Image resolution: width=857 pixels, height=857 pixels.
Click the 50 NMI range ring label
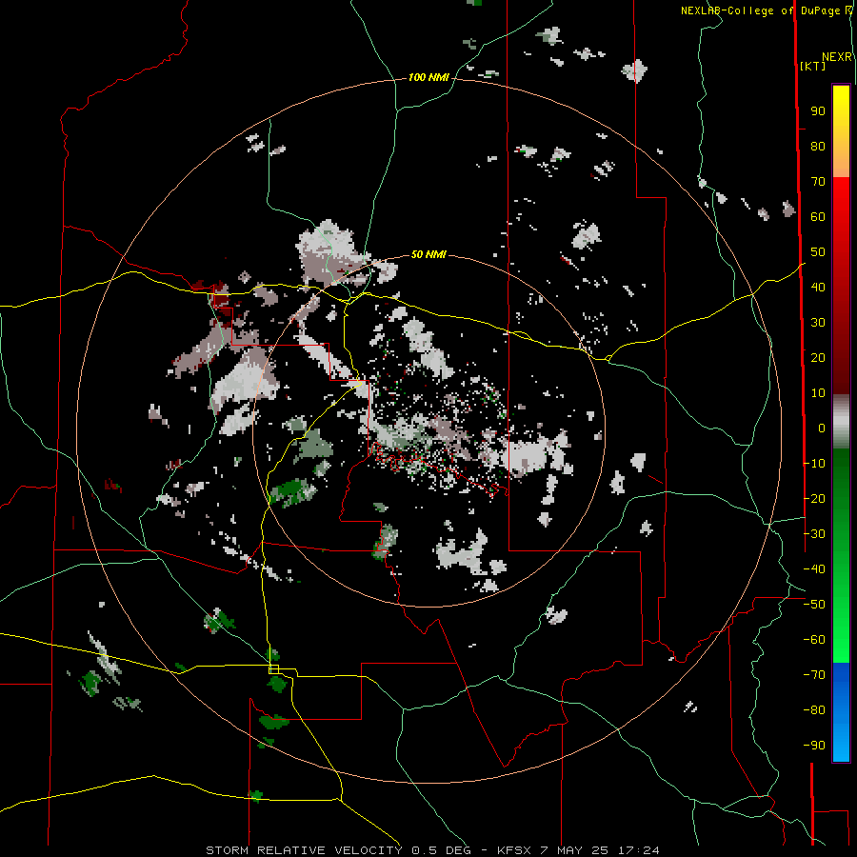pyautogui.click(x=428, y=254)
